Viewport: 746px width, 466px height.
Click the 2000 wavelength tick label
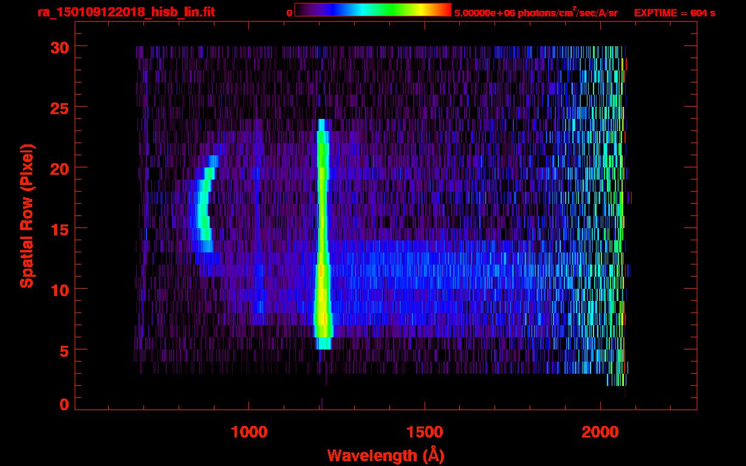coord(600,432)
